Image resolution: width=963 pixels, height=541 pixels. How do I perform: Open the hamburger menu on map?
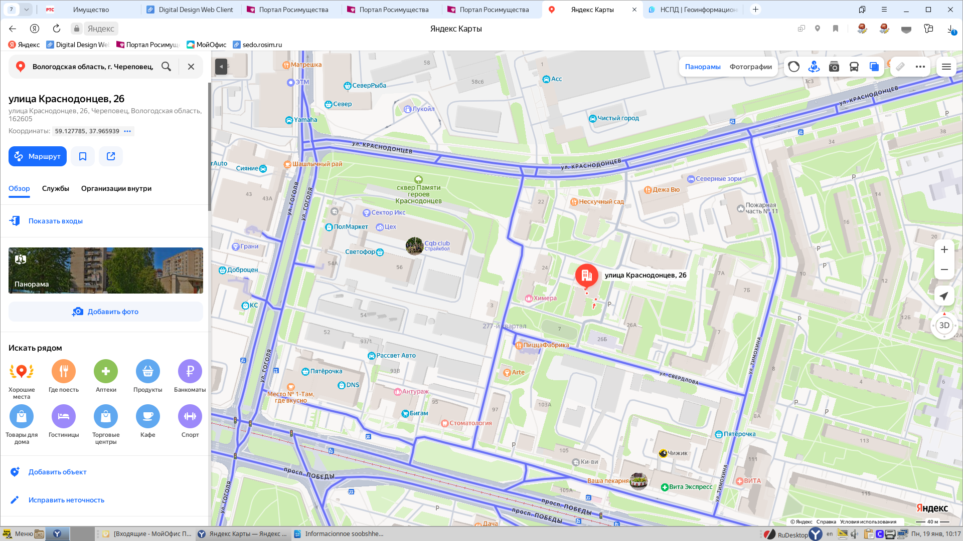tap(946, 67)
